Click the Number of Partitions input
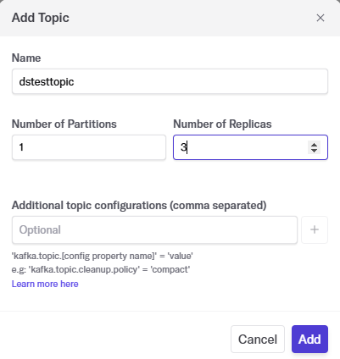 point(89,147)
